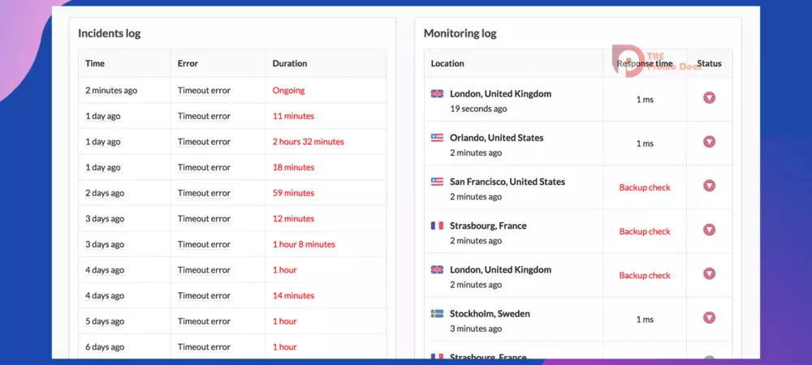Click the 1 hour duration in the 6 days ago row
The image size is (812, 365).
click(284, 347)
